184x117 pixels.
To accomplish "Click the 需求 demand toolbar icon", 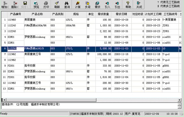I will point(97,3).
